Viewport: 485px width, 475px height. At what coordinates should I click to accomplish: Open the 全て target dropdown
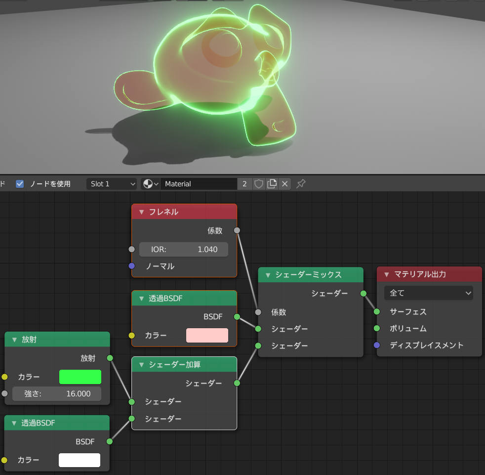(x=429, y=293)
